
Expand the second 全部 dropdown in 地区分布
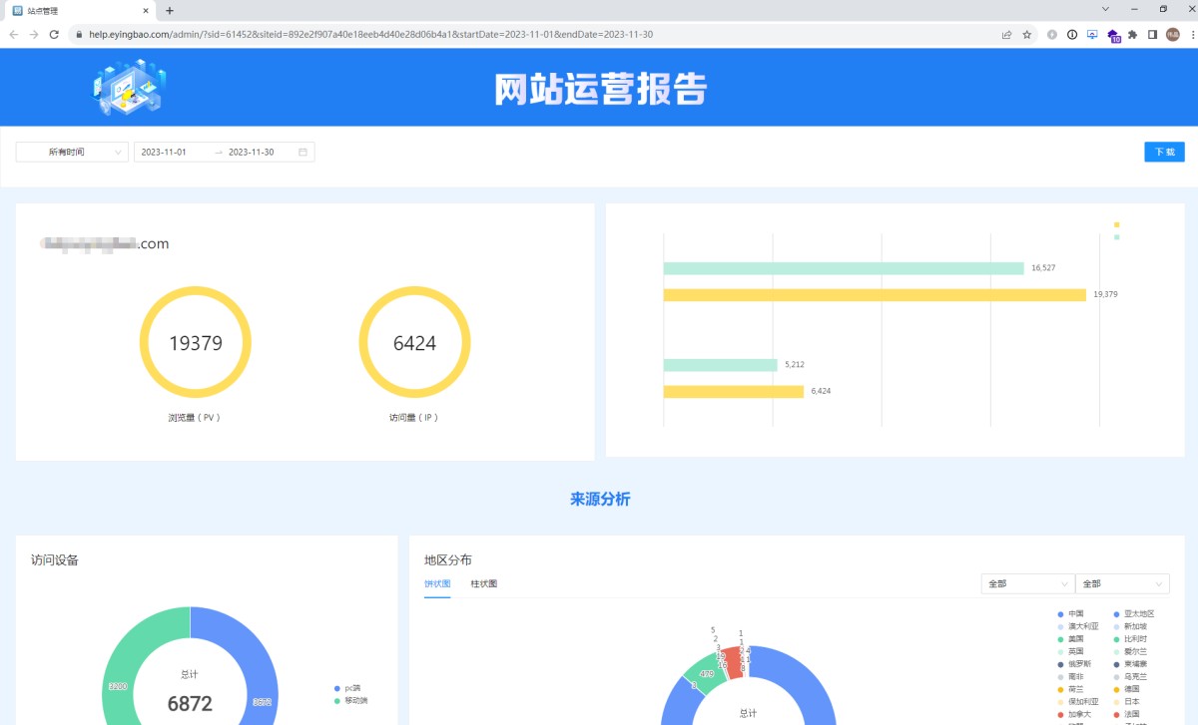point(1121,583)
